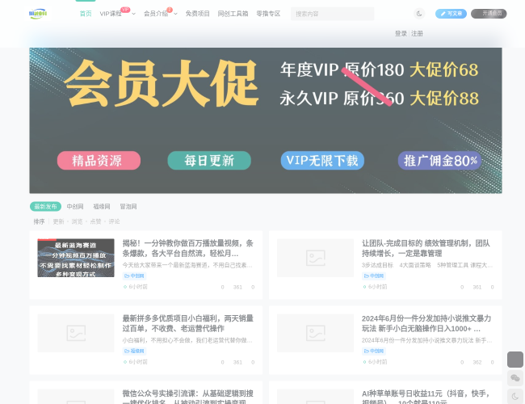This screenshot has width=525, height=404.
Task: Open VIP课程 menu item
Action: click(x=111, y=14)
